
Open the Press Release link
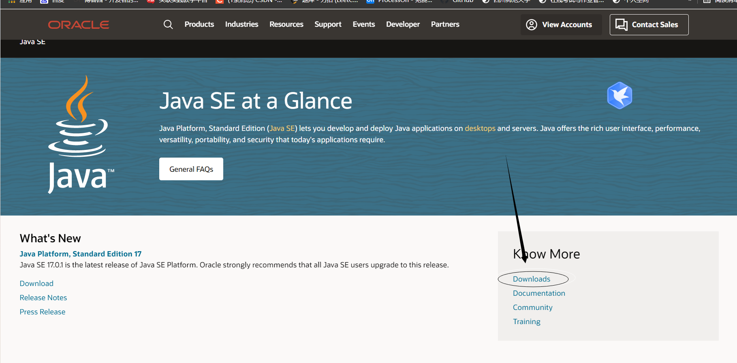tap(43, 312)
